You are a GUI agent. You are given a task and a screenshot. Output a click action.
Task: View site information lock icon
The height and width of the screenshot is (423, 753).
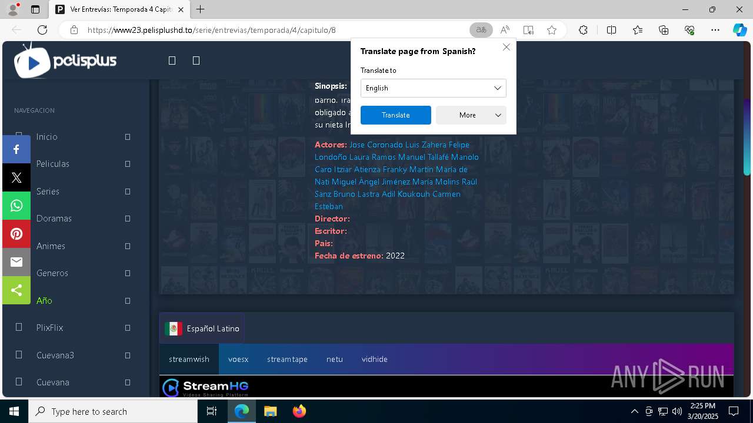[x=74, y=30]
